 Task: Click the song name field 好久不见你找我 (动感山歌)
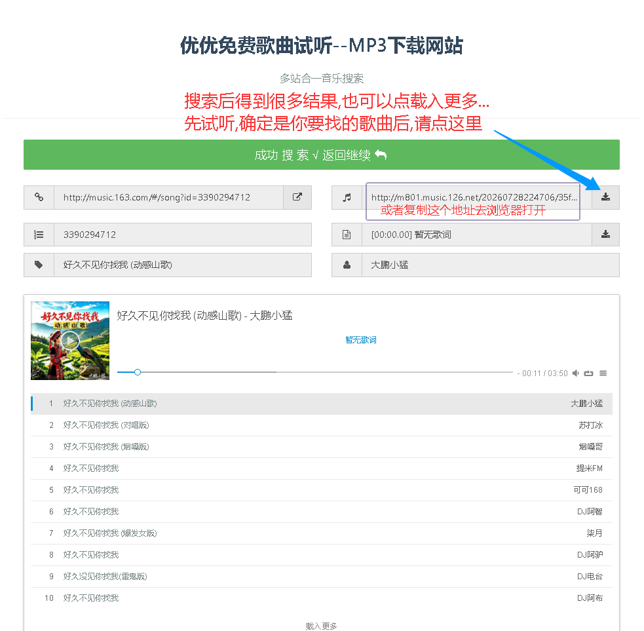pyautogui.click(x=183, y=265)
